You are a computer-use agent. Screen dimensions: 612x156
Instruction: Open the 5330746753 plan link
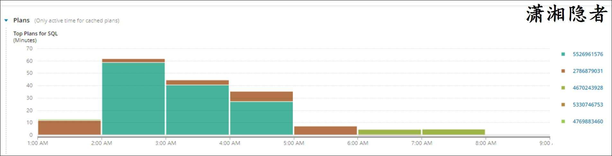coord(588,104)
